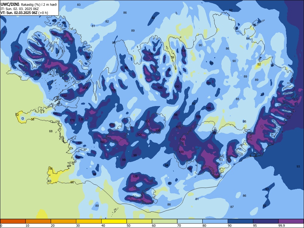Click the 91 humidity value on the map

coord(262,95)
